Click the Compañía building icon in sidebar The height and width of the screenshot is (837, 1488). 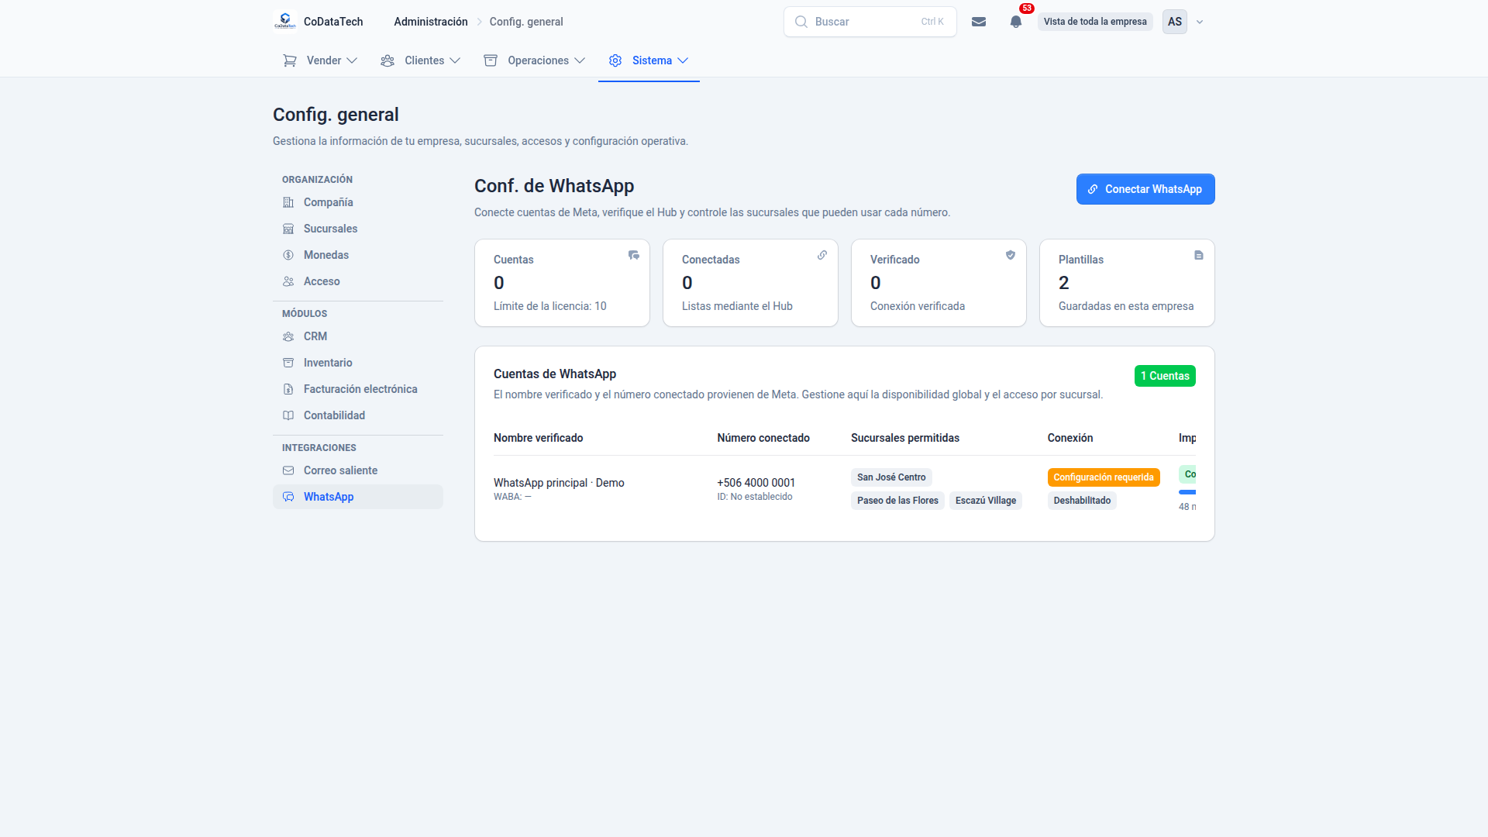pos(288,202)
